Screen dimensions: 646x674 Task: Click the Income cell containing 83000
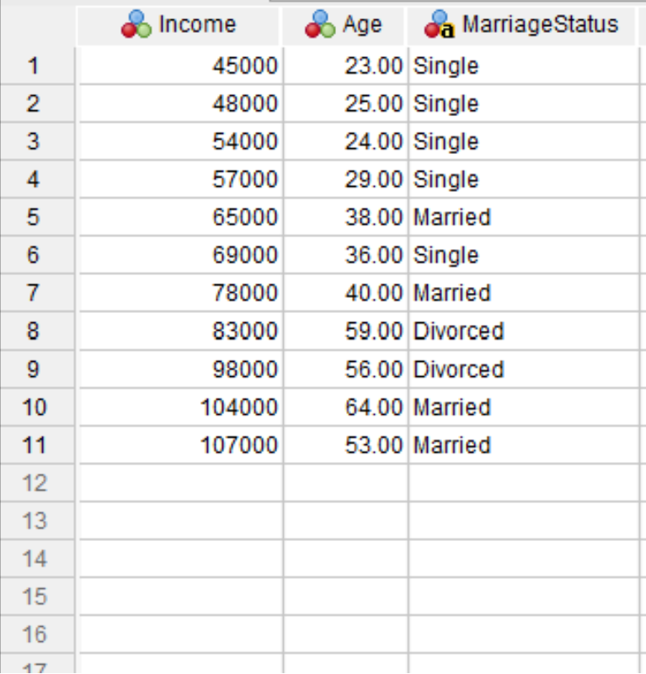[181, 331]
